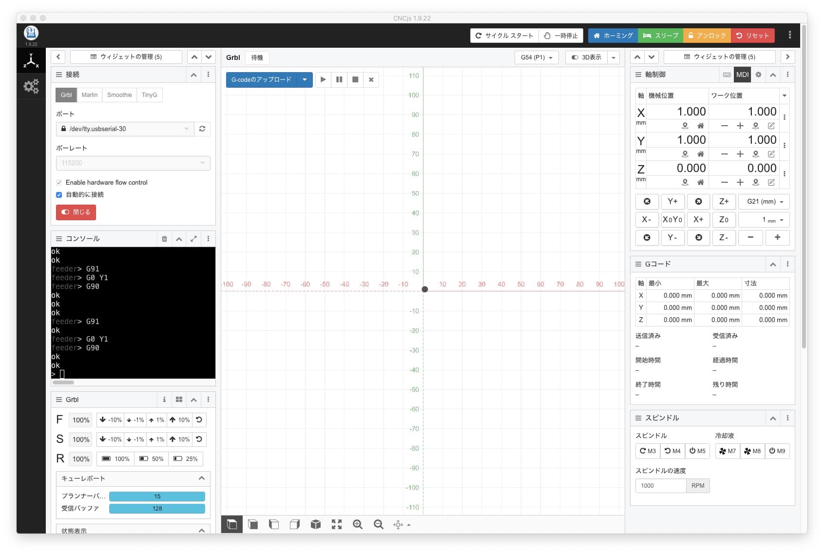Toggle the 自動的に接続 checkbox
Screen dimensions: 824x554
pyautogui.click(x=59, y=195)
